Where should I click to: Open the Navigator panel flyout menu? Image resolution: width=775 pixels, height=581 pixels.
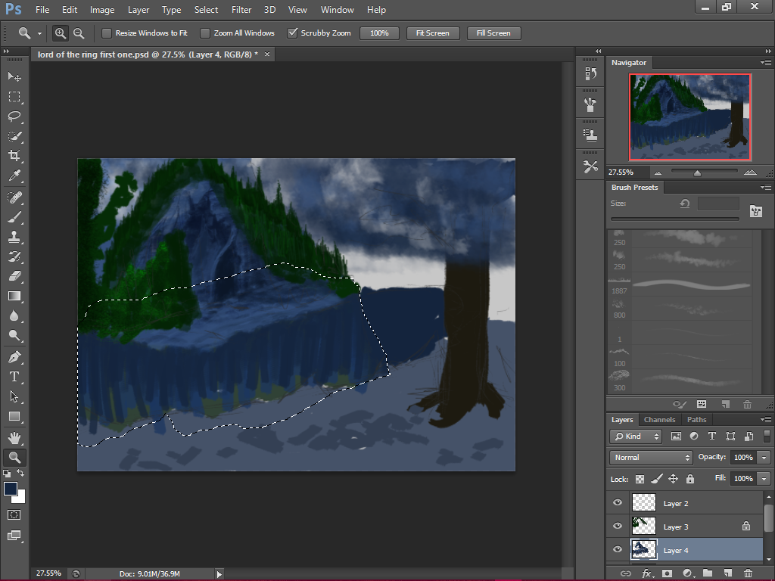point(766,63)
